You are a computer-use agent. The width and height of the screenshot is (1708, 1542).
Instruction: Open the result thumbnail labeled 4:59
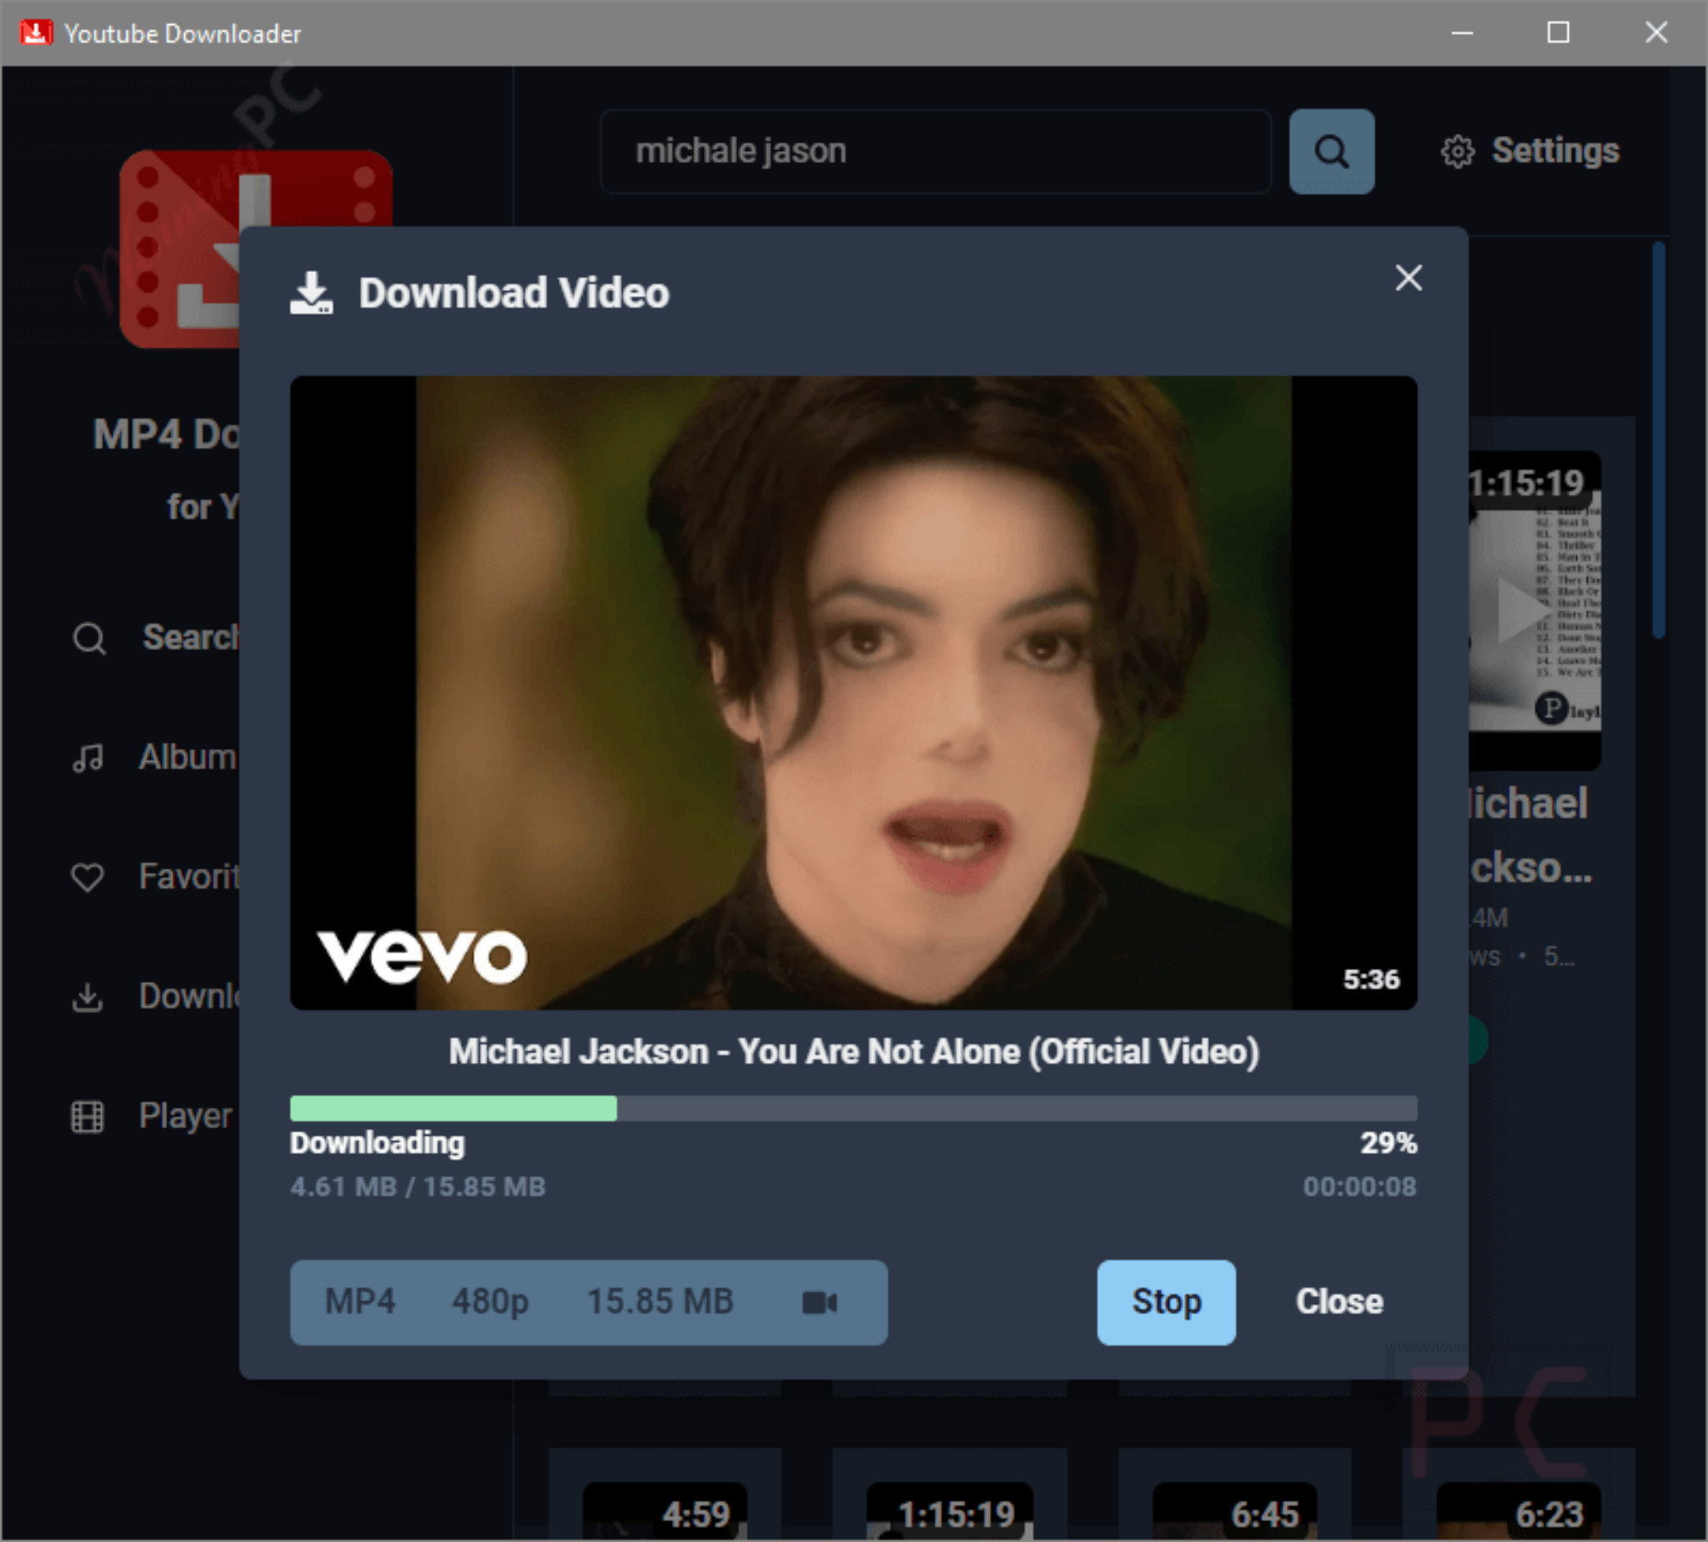point(665,1510)
